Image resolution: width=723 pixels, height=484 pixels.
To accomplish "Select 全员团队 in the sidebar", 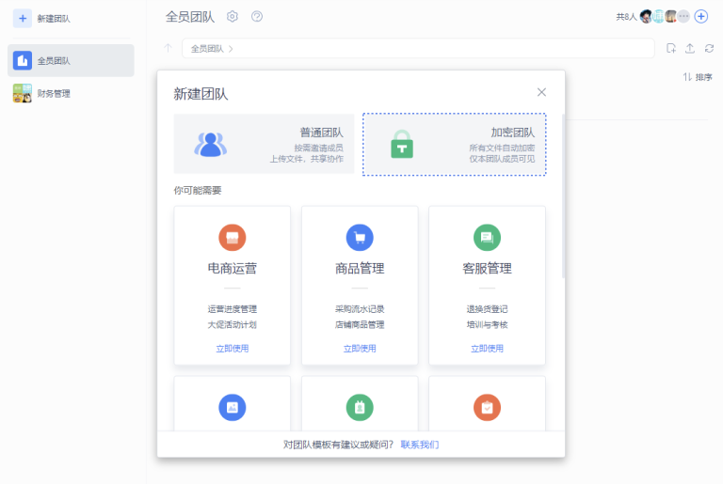I will click(71, 61).
